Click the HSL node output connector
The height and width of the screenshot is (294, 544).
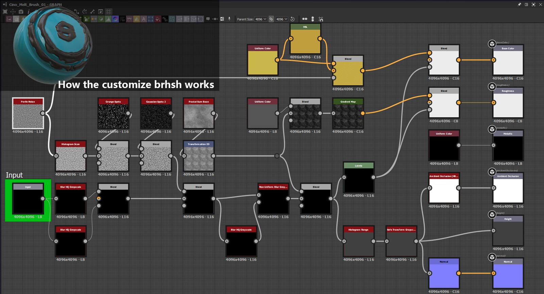(320, 39)
